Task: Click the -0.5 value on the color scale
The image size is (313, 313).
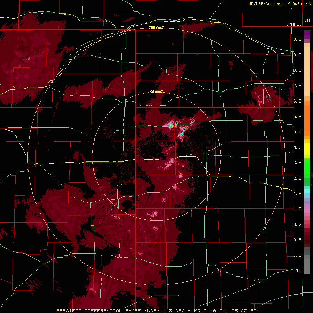Action: point(296,240)
